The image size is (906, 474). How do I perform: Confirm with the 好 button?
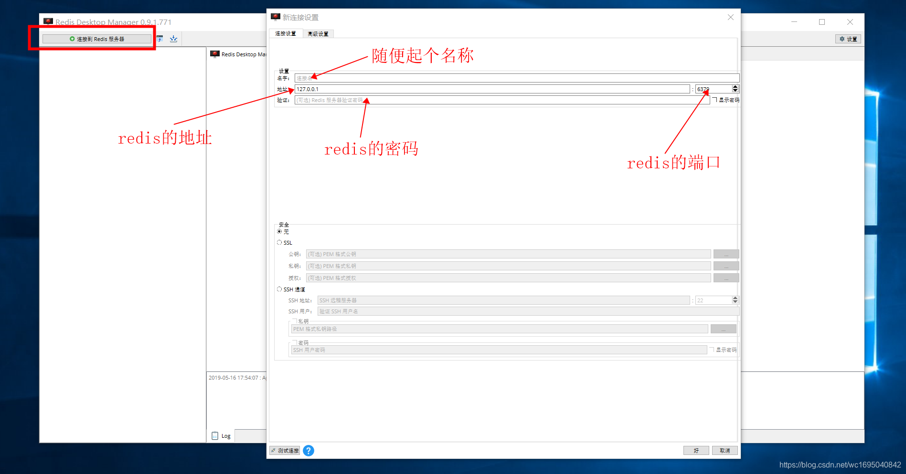pyautogui.click(x=696, y=451)
